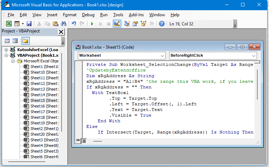Open the Object Browser icon

[x=143, y=24]
